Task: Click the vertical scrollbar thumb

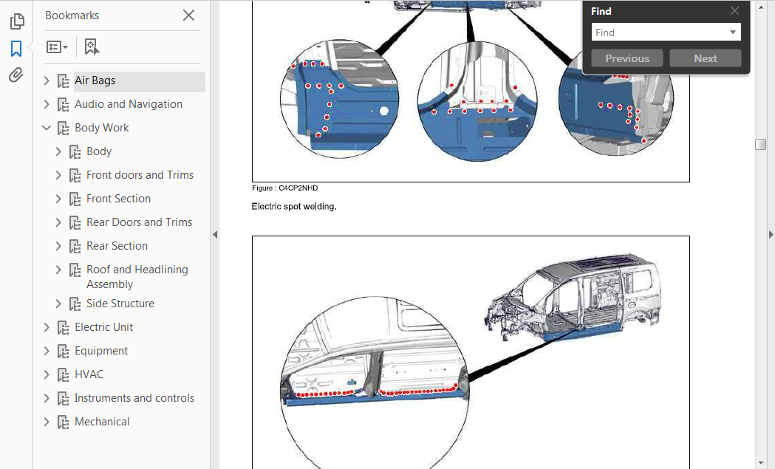Action: tap(760, 144)
